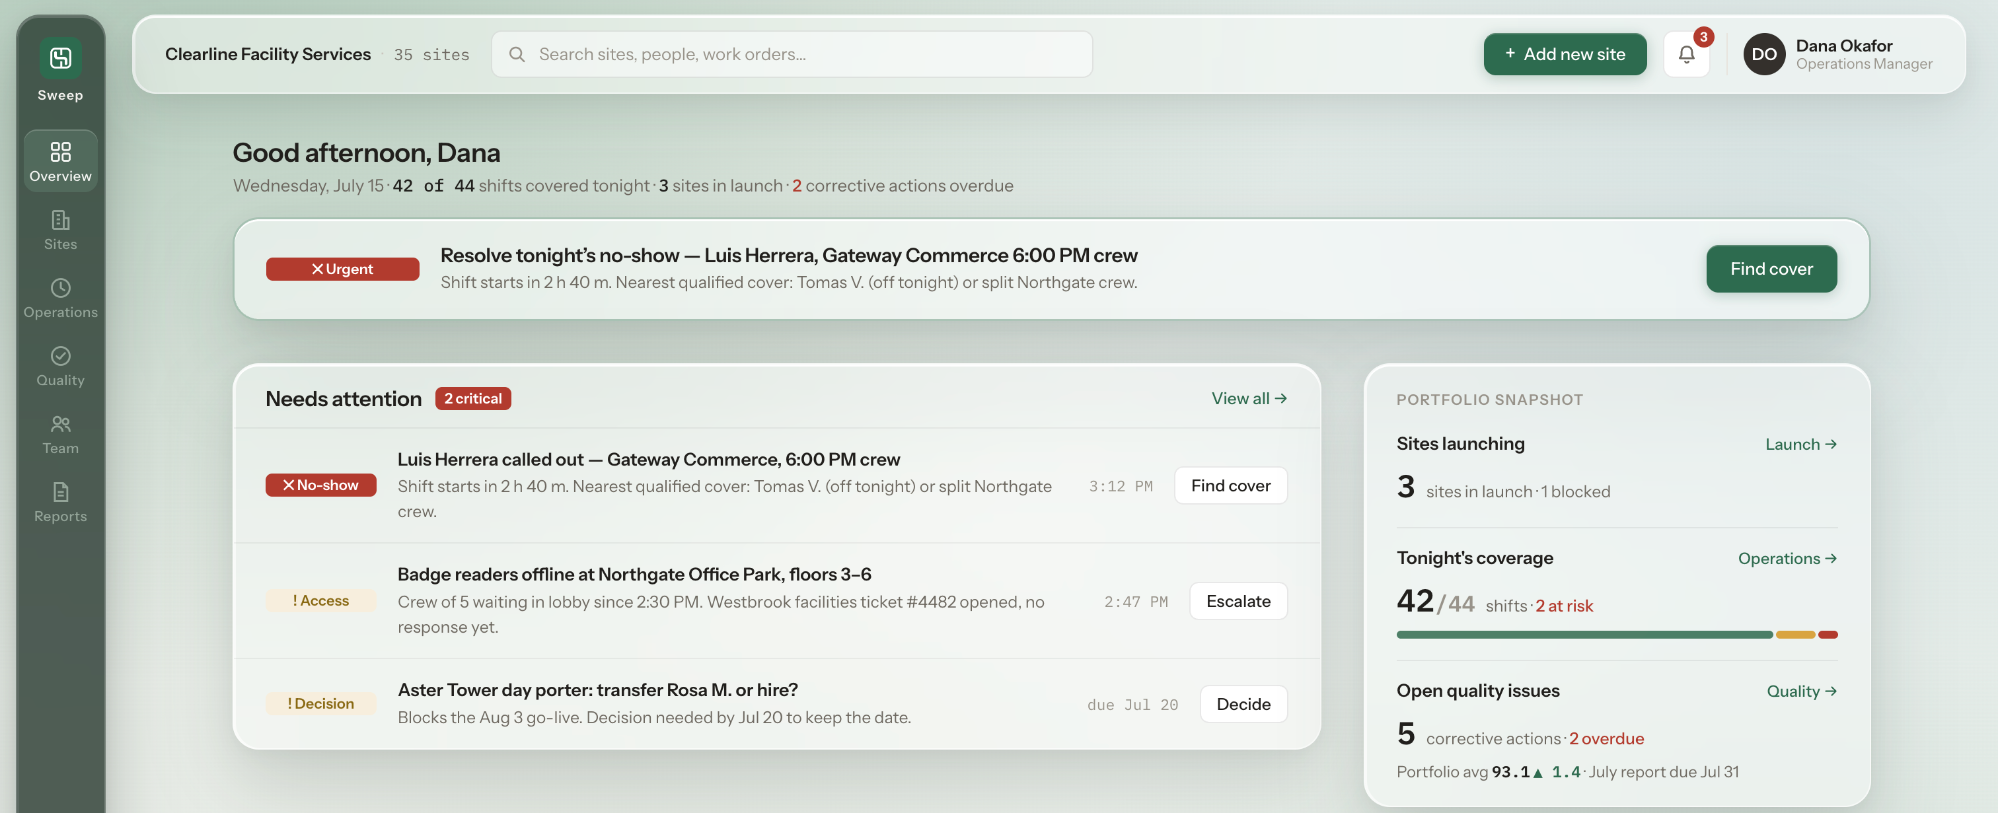Click the 3:12 PM timestamp
Image resolution: width=1998 pixels, height=813 pixels.
pyautogui.click(x=1120, y=486)
